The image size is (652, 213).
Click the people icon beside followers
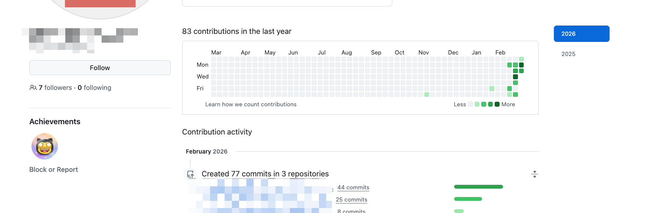click(x=33, y=88)
